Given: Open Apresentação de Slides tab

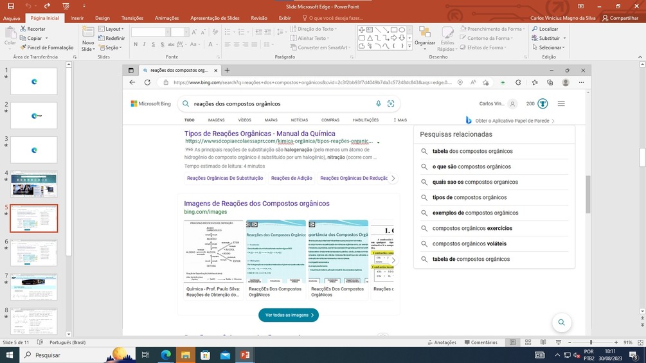Looking at the screenshot, I should tap(215, 18).
